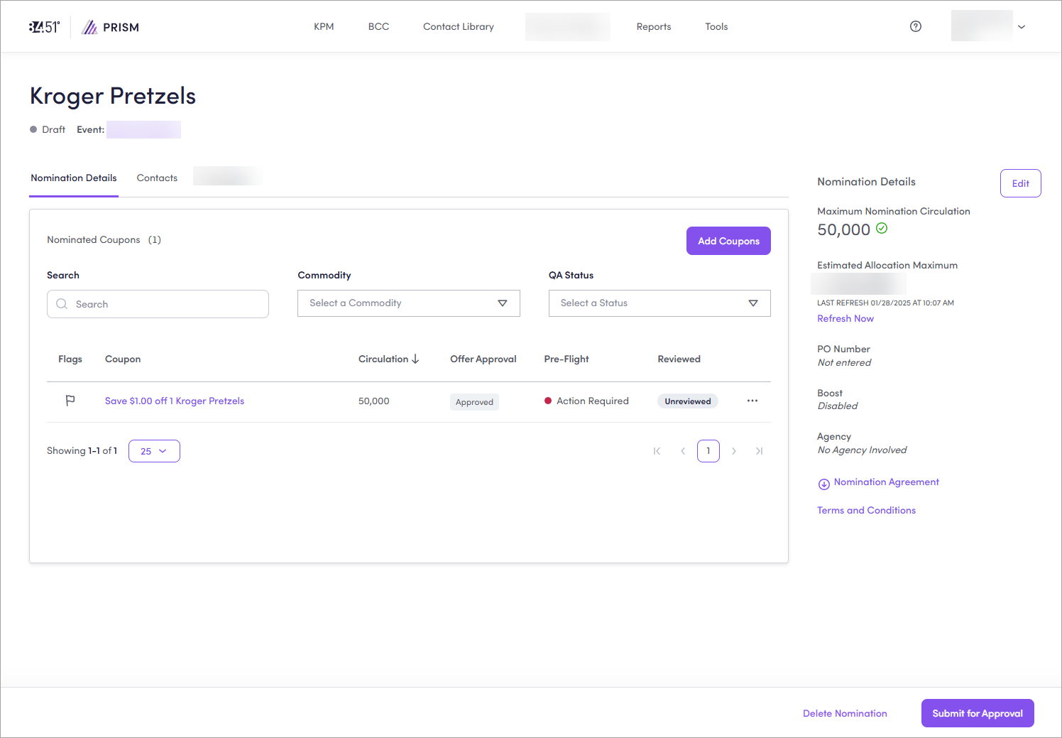
Task: Click into the coupon Search field
Action: tap(158, 304)
